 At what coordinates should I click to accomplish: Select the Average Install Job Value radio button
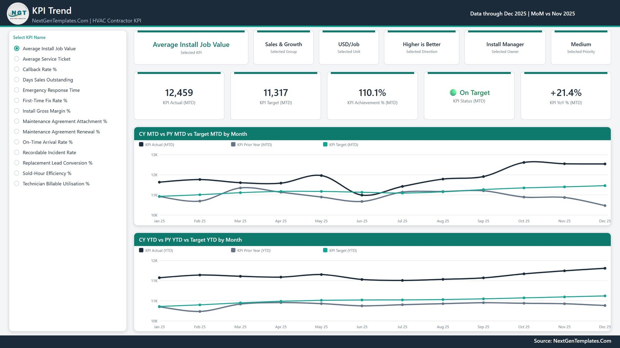click(x=17, y=48)
